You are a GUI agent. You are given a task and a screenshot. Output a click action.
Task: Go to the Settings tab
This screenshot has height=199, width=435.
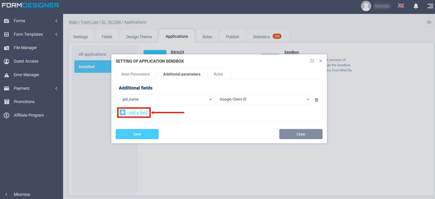point(81,37)
